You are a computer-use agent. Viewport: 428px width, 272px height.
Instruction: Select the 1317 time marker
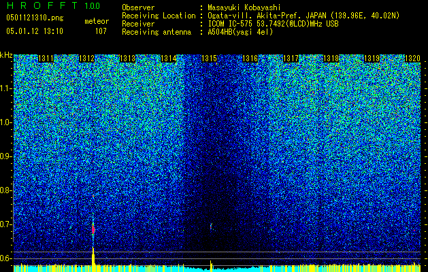(x=291, y=58)
